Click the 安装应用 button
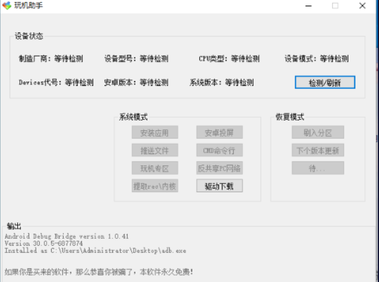379x282 pixels. pyautogui.click(x=155, y=132)
